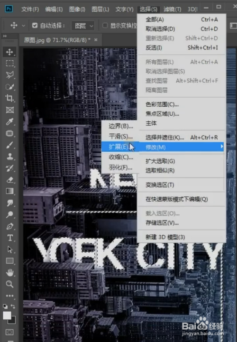
Task: Select 平滑(S)... in submenu
Action: click(x=119, y=137)
